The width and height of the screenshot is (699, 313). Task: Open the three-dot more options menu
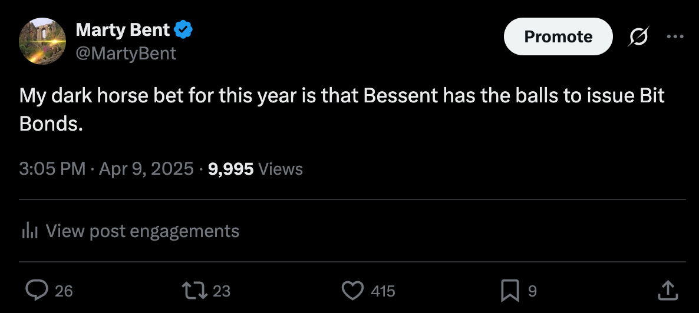pos(674,36)
